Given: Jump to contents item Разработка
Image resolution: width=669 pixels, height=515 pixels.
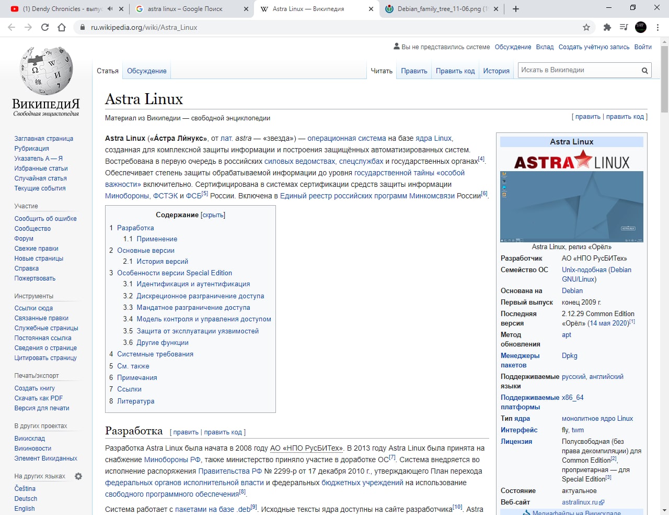Looking at the screenshot, I should click(135, 228).
